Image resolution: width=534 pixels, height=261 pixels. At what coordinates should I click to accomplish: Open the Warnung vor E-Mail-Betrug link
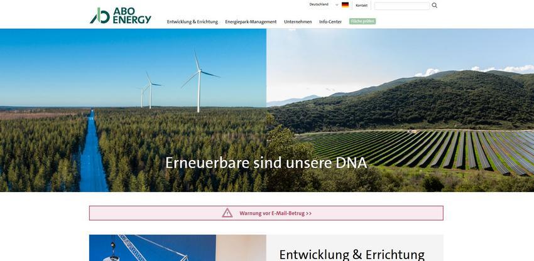pyautogui.click(x=276, y=213)
